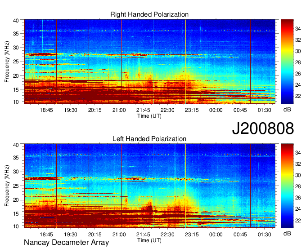Screen dimensions: 306x248
Task: Click the 21:00 tick on the Right Handed plot
Action: pyautogui.click(x=119, y=110)
